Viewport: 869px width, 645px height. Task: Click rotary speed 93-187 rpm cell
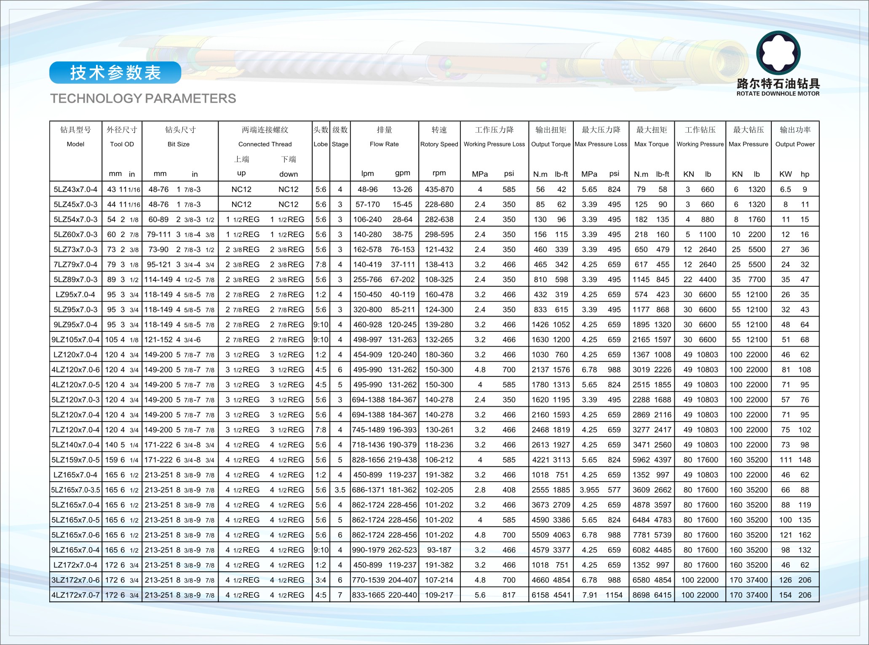click(x=439, y=550)
